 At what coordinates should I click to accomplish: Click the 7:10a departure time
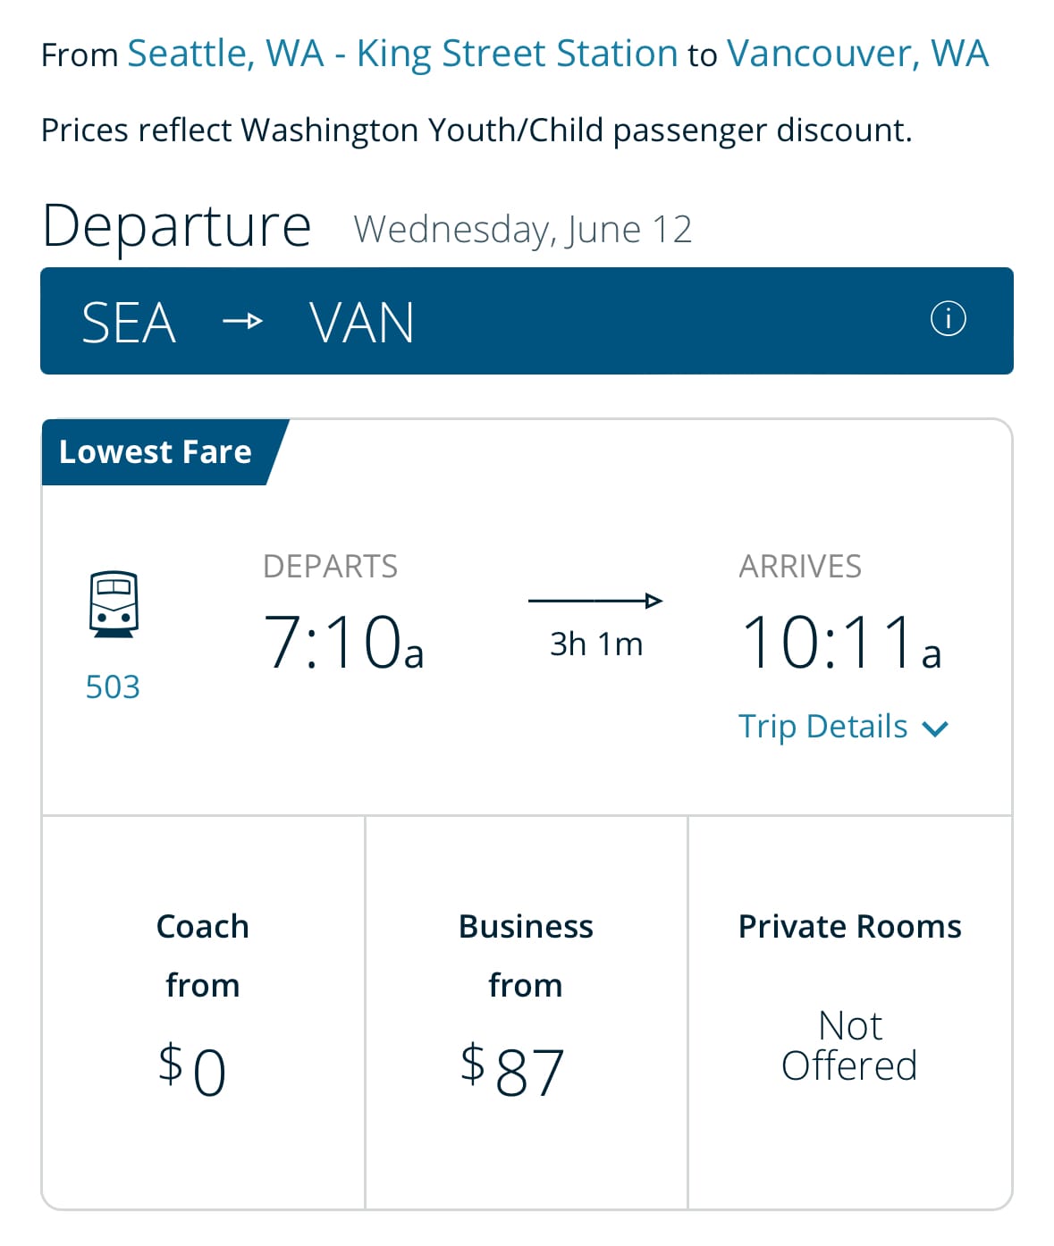(343, 642)
